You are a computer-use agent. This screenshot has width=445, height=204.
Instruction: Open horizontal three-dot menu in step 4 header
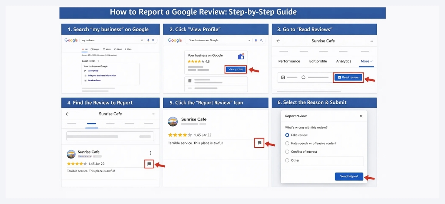click(x=154, y=114)
